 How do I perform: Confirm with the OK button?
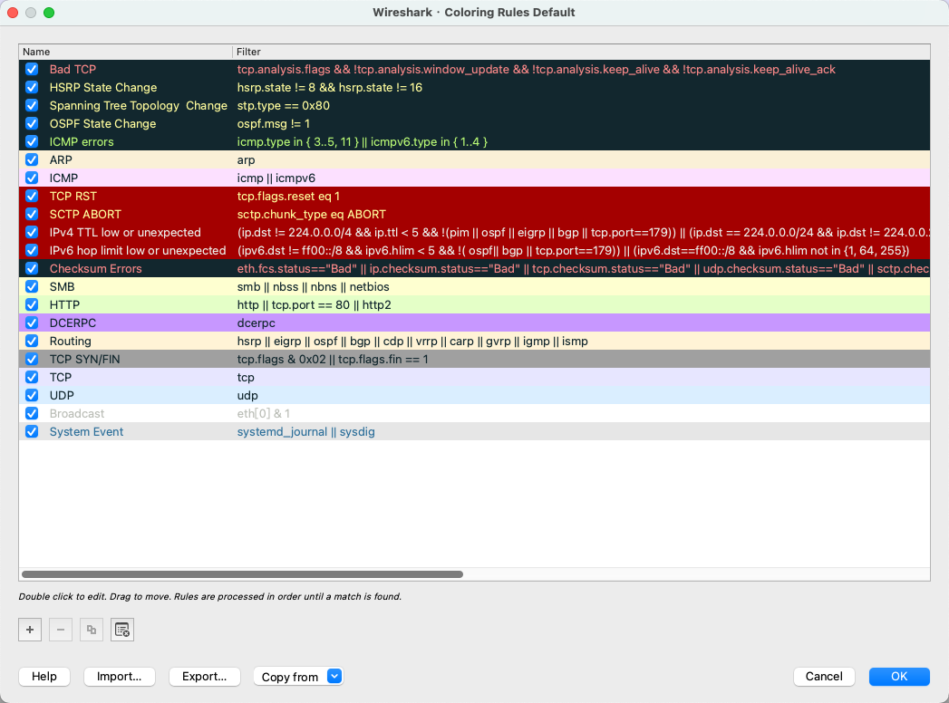(899, 677)
